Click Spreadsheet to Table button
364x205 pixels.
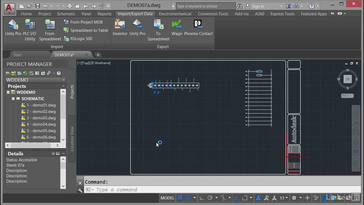[x=86, y=30]
